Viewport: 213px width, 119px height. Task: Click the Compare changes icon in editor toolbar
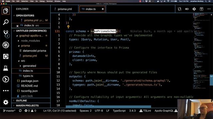point(179,9)
